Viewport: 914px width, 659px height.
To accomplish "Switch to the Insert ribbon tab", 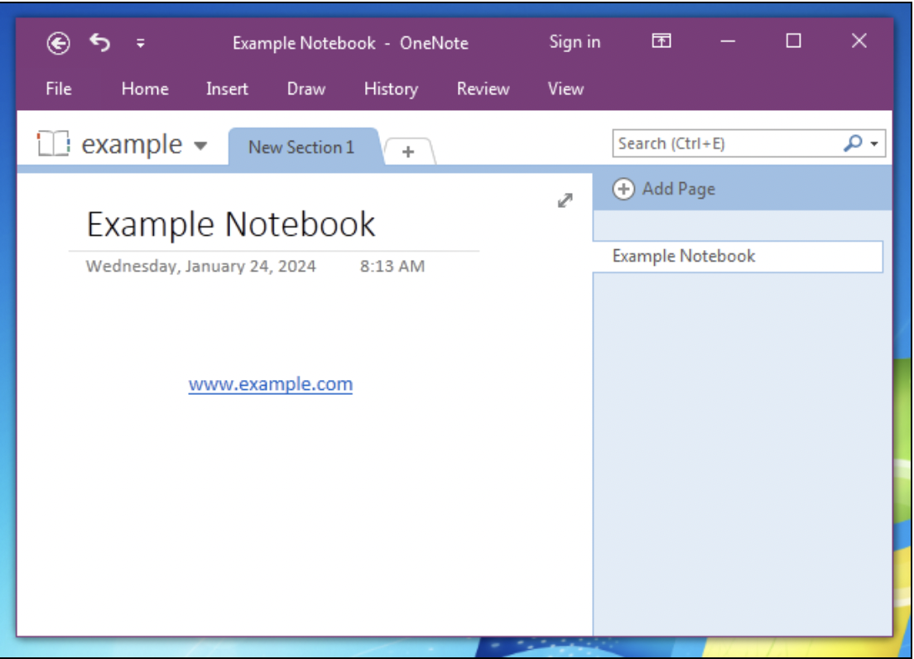I will (x=227, y=89).
